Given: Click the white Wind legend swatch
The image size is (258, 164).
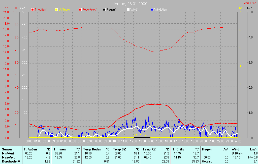Looking at the screenshot, I should click(x=128, y=10).
